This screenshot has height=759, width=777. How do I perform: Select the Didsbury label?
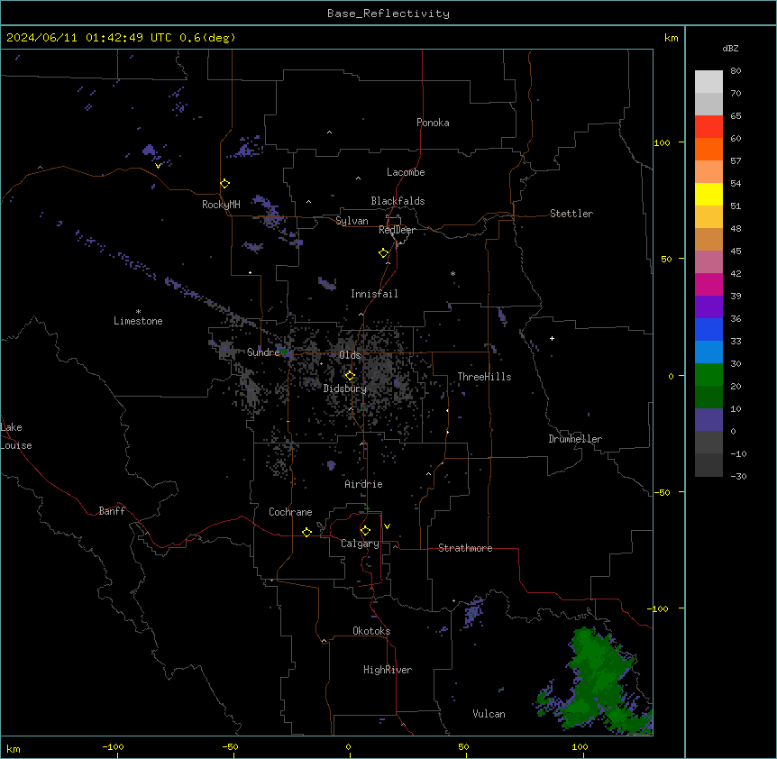(x=345, y=389)
